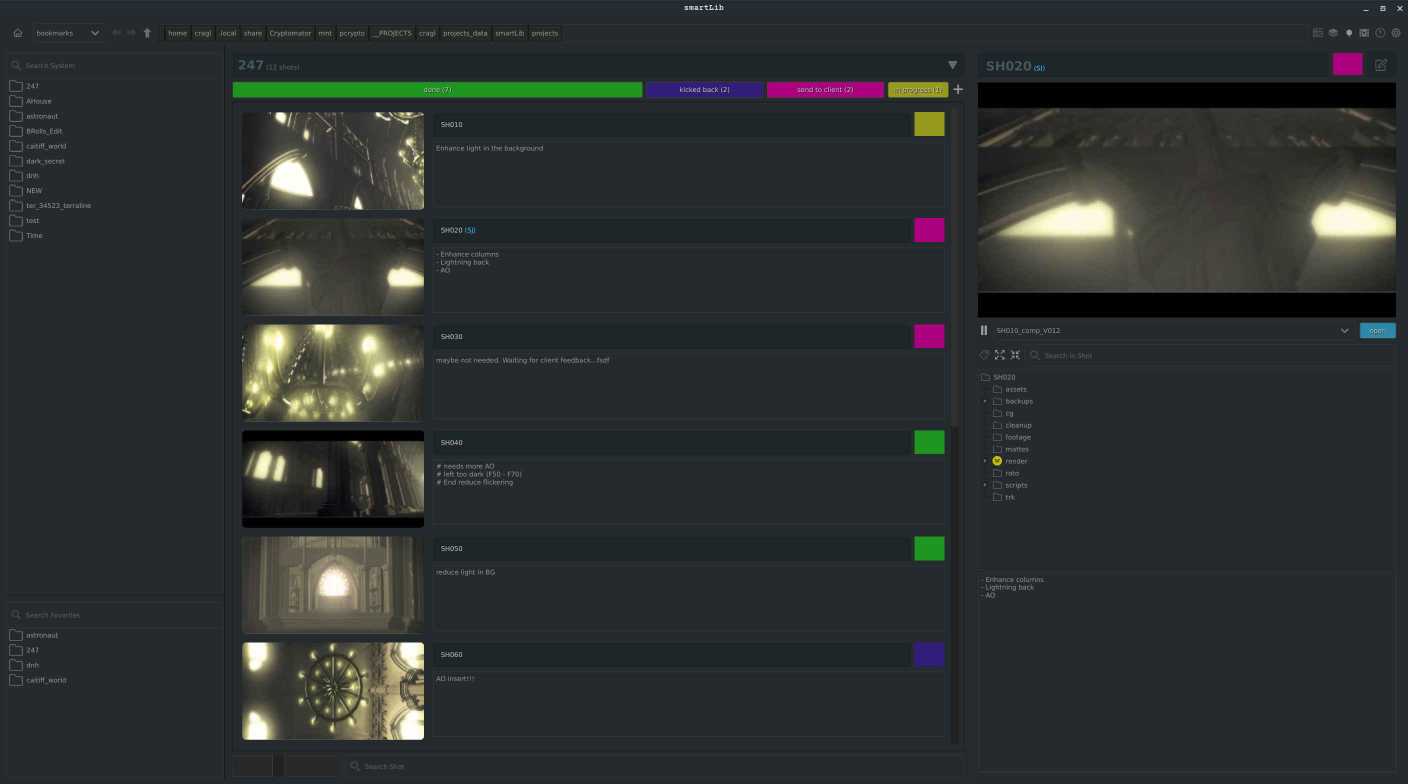The width and height of the screenshot is (1408, 784).
Task: Click the blue open button
Action: coord(1377,330)
